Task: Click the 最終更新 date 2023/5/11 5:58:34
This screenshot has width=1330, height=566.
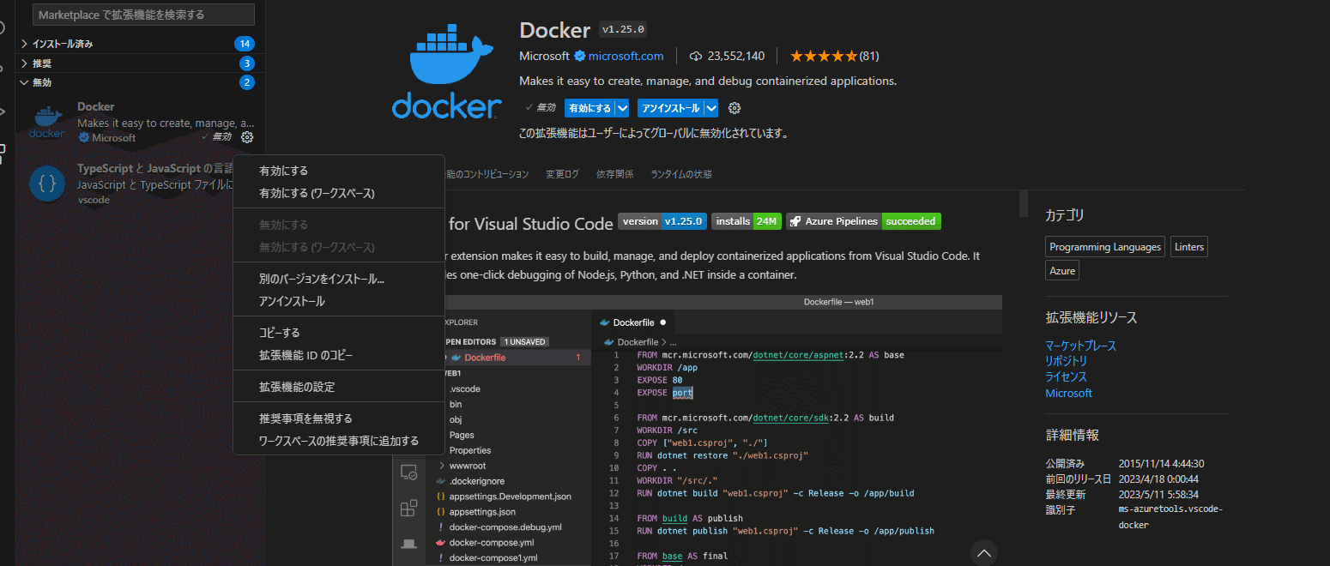Action: [1158, 494]
